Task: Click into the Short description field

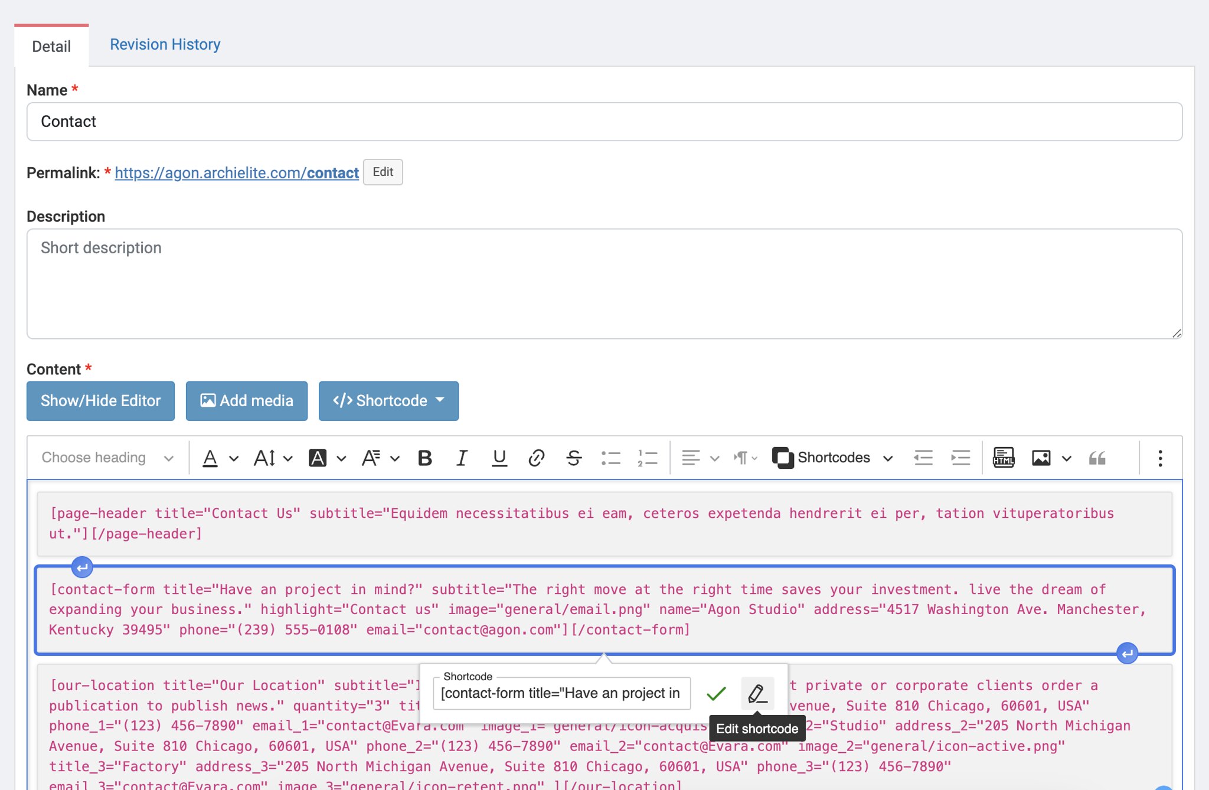Action: click(603, 283)
